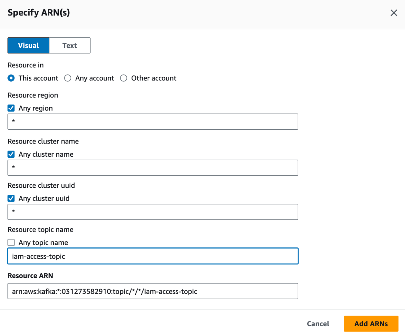Select the Any account radio option
Viewport: 405px width, 336px height.
[x=68, y=78]
